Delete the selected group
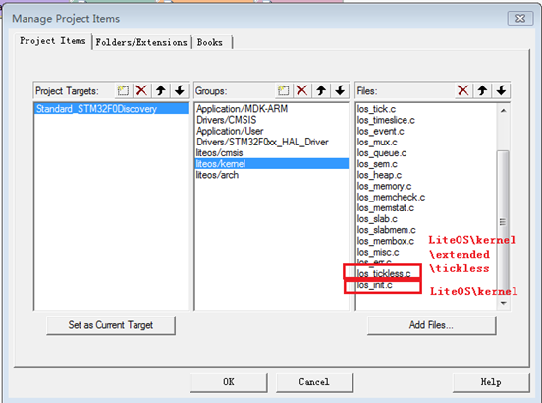Image resolution: width=542 pixels, height=403 pixels. tap(302, 91)
